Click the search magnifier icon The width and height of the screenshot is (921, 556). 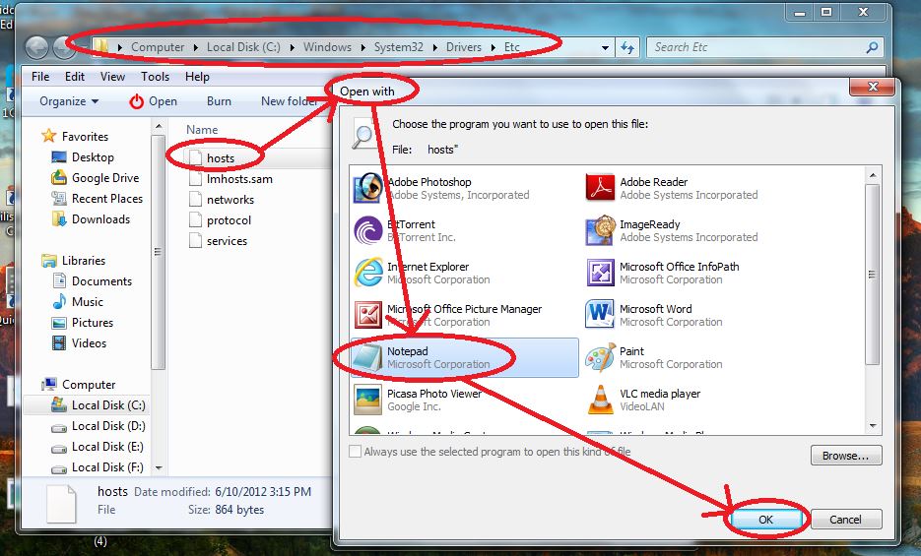[x=872, y=47]
